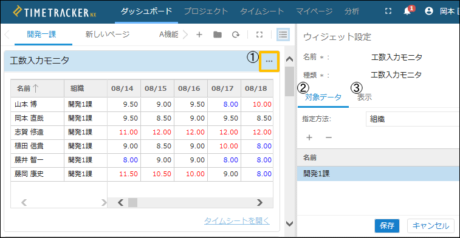Image resolution: width=460 pixels, height=238 pixels.
Task: Select the 表示 settings tab
Action: [365, 97]
